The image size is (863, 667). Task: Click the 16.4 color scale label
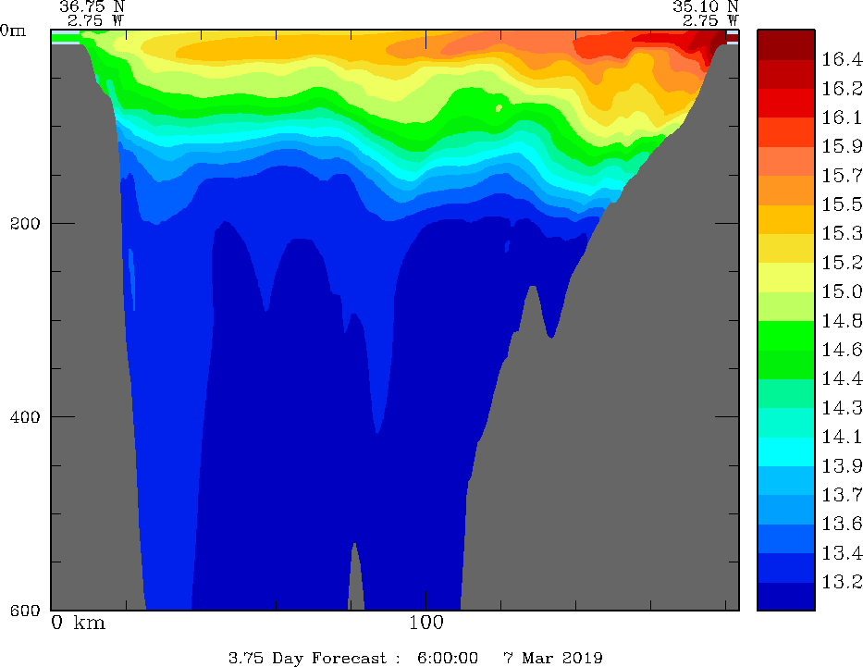pos(842,60)
